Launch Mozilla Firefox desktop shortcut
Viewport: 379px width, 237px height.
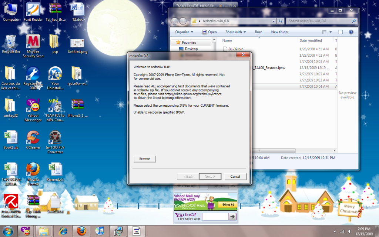(x=33, y=174)
